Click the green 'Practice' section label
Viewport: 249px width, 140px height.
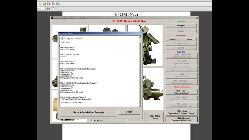pos(181,21)
